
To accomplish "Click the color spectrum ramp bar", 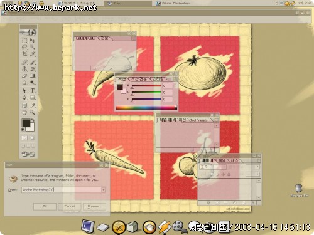I will click(146, 108).
